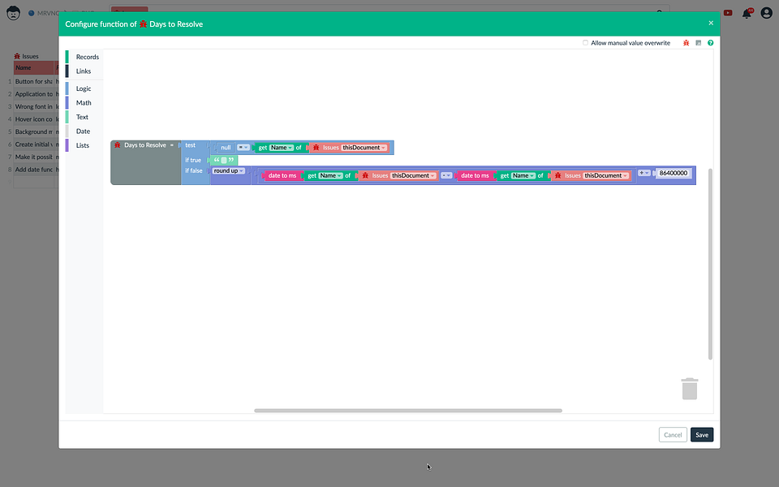The width and height of the screenshot is (779, 487).
Task: Click the YouTube video icon in background header
Action: click(728, 13)
